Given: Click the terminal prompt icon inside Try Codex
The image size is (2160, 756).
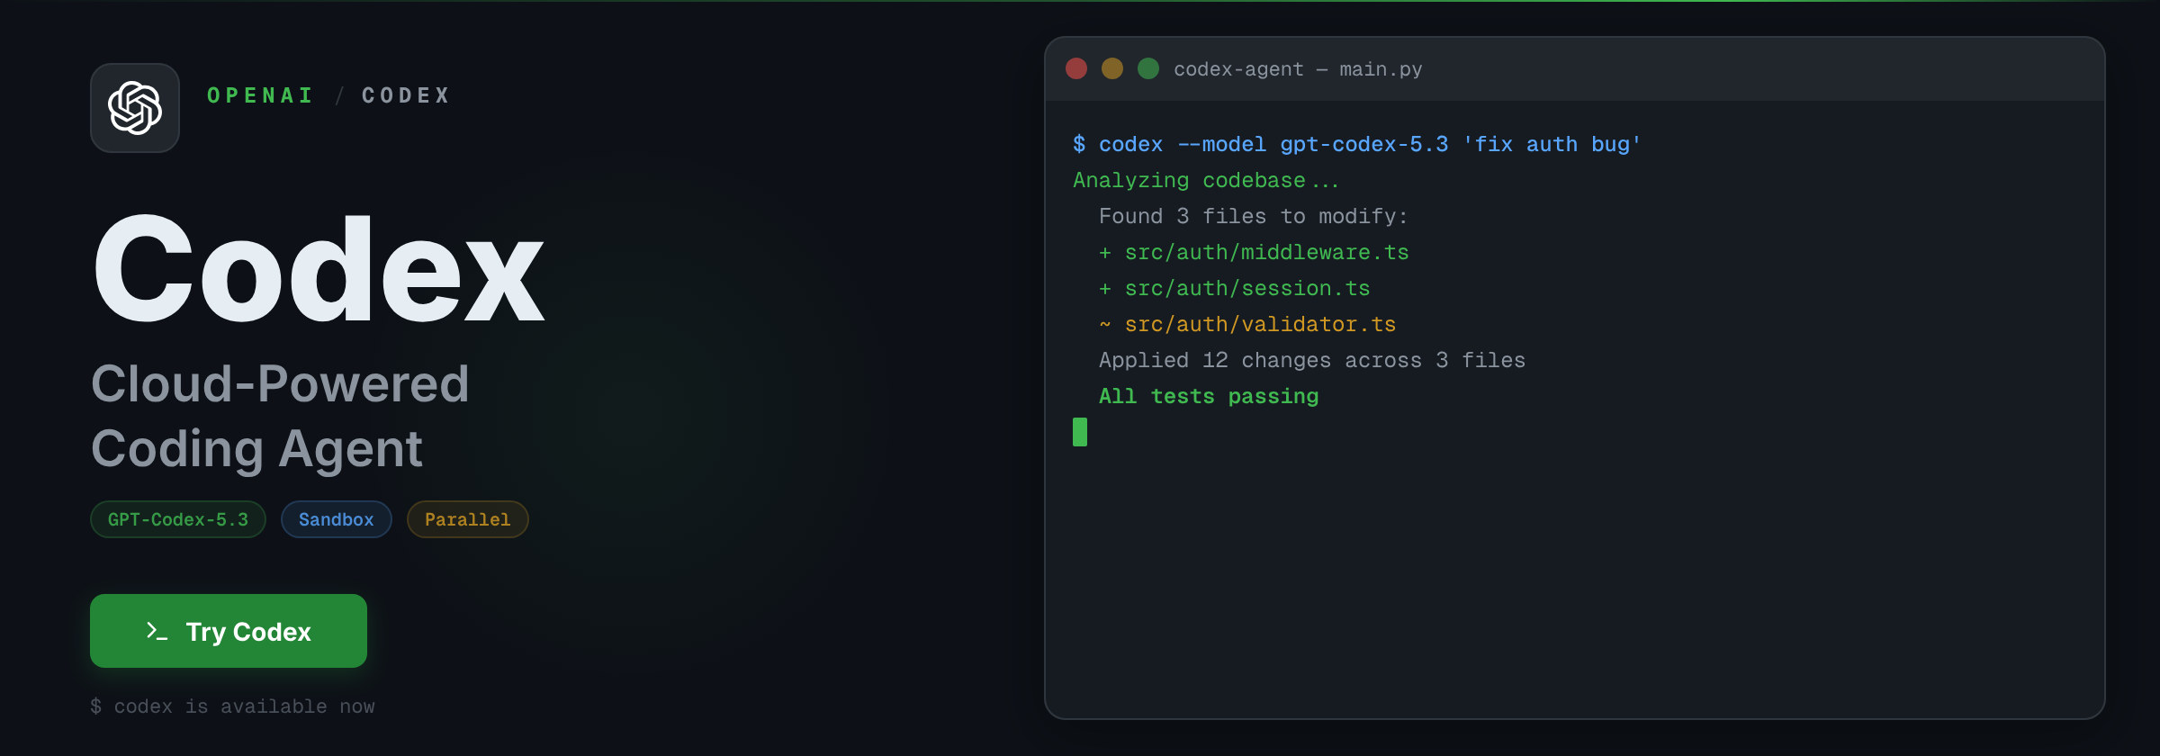Looking at the screenshot, I should tap(155, 631).
